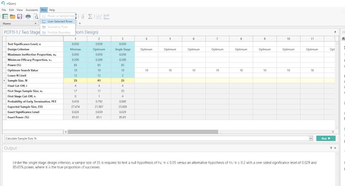
Task: Open Design Criterion cell showing Single Stage
Action: [123, 49]
